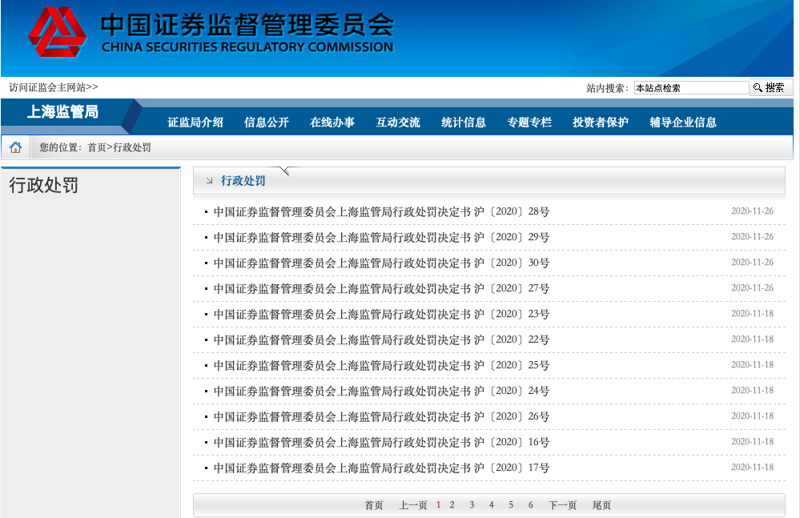Image resolution: width=800 pixels, height=518 pixels.
Task: Visit the 访问证监会主网站 link
Action: click(53, 87)
